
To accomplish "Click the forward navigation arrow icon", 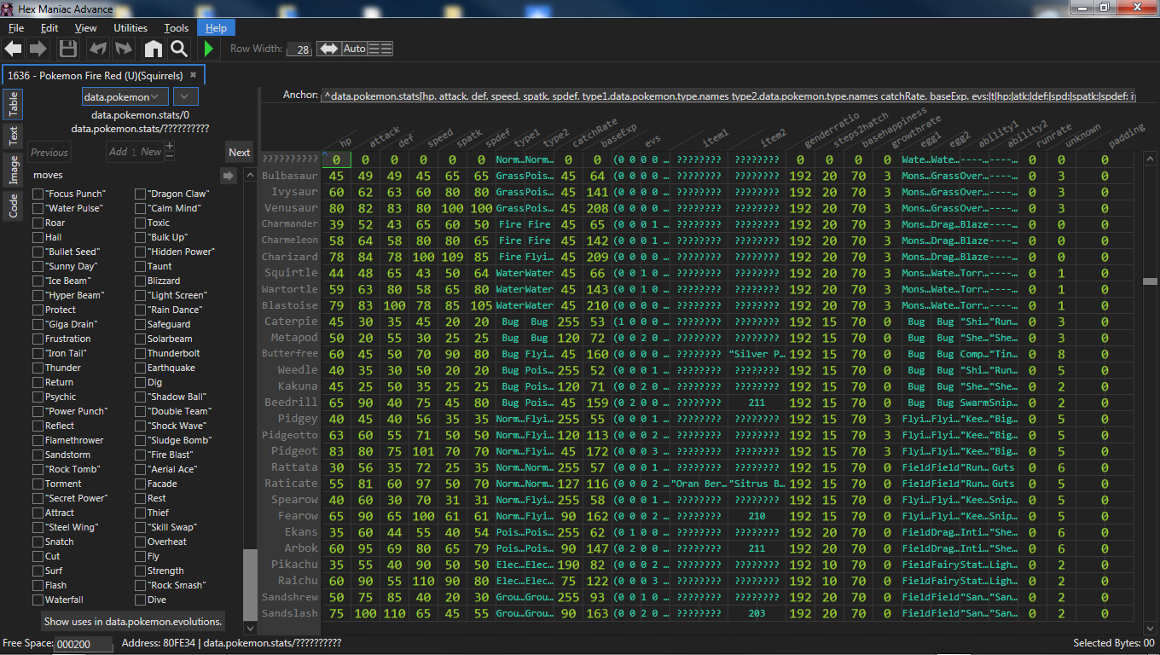I will (x=38, y=49).
